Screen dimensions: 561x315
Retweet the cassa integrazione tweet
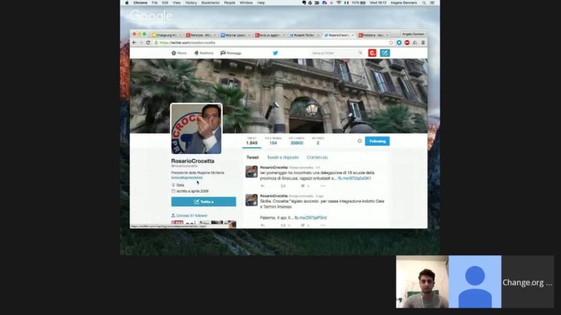coord(283,225)
